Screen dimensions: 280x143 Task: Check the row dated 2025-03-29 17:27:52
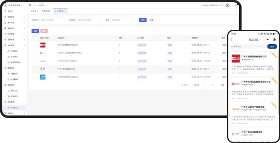pyautogui.click(x=34, y=53)
